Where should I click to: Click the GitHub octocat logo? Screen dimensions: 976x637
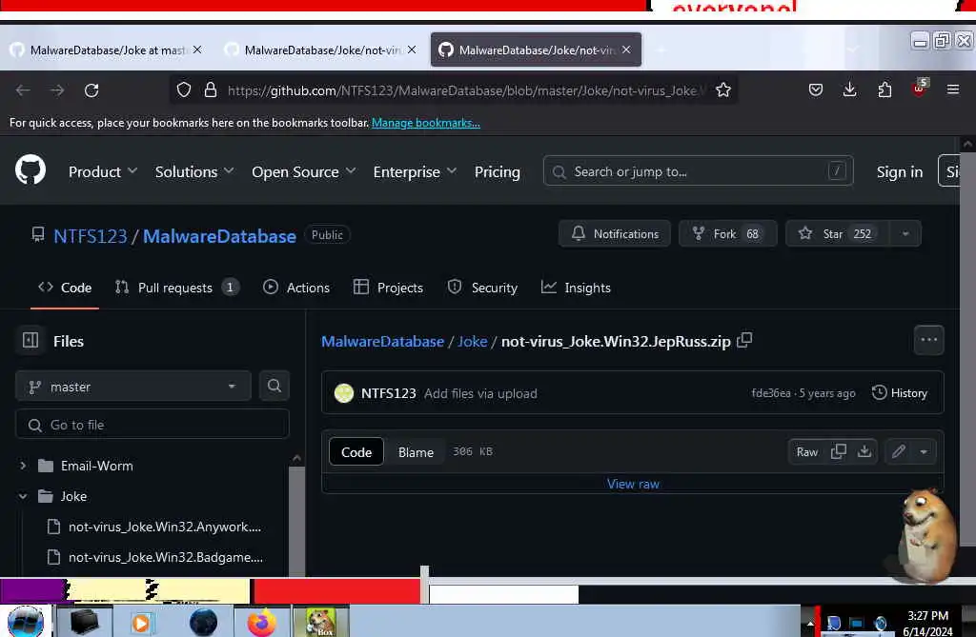pos(30,169)
